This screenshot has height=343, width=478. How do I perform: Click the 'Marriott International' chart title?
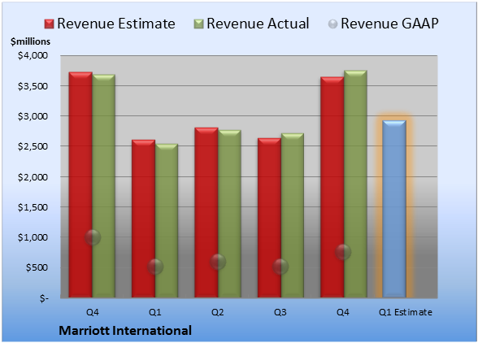pyautogui.click(x=125, y=331)
